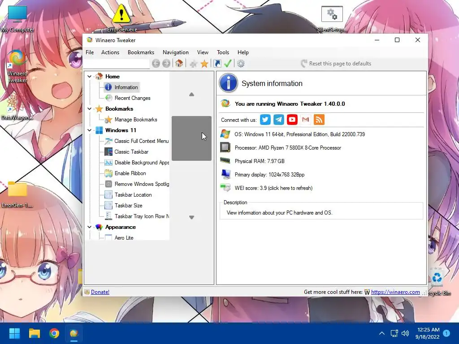459x344 pixels.
Task: Open My Computer desktop icon
Action: pyautogui.click(x=17, y=19)
